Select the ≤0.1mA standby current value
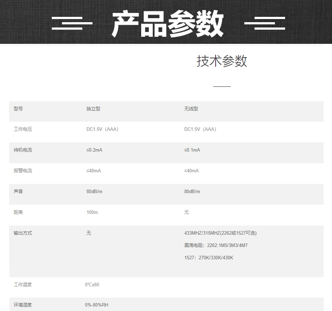The image size is (332, 311). tap(192, 150)
